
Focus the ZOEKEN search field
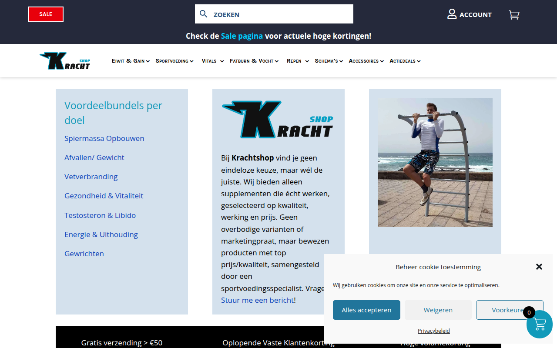tap(274, 14)
